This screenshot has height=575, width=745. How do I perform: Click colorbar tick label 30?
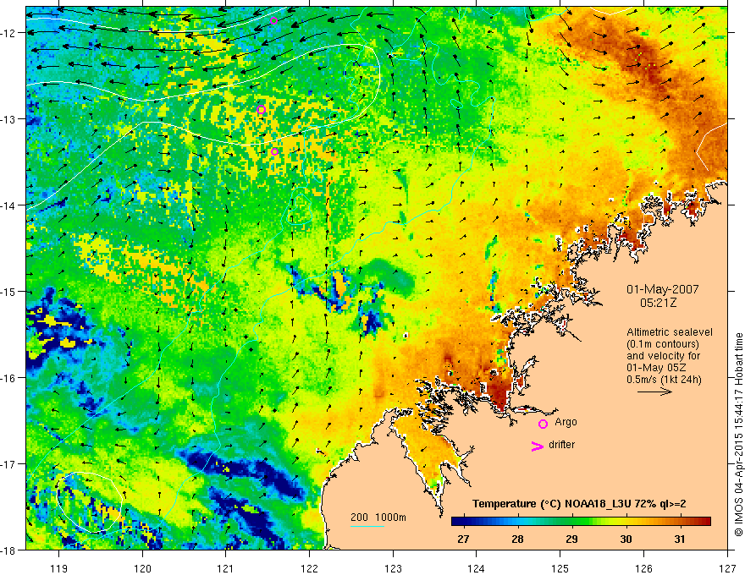click(x=626, y=539)
